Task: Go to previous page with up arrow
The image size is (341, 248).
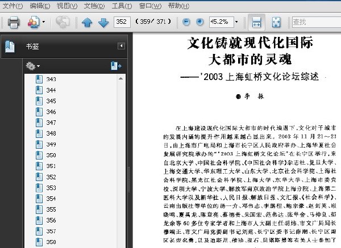Action: pyautogui.click(x=87, y=22)
